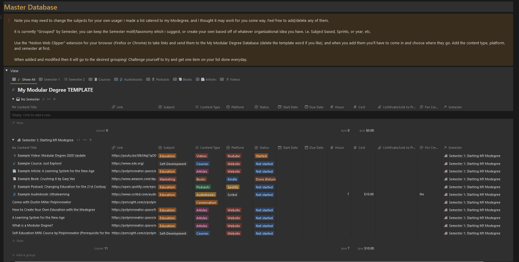Select the Audiobooks view tab
This screenshot has width=519, height=262.
(131, 79)
